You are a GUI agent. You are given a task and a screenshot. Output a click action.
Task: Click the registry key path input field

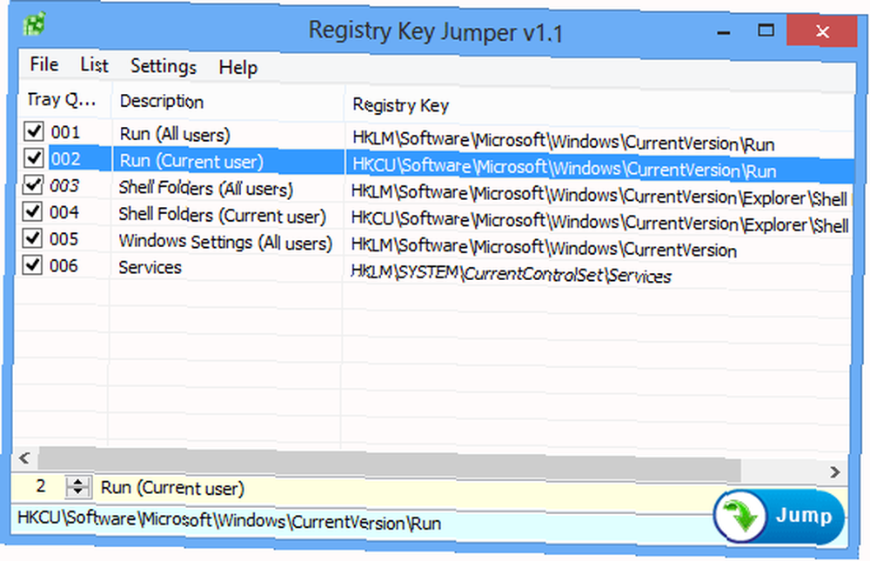361,522
